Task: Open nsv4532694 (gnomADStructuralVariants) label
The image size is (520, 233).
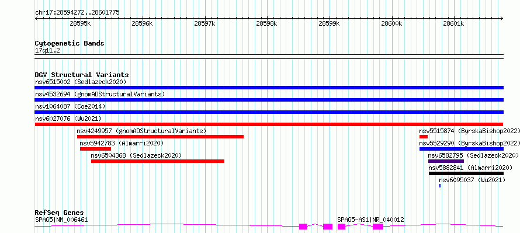Action: (100, 94)
